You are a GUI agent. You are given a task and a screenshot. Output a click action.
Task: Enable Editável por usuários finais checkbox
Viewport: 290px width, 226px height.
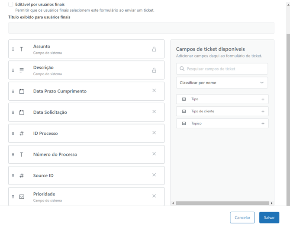11,4
